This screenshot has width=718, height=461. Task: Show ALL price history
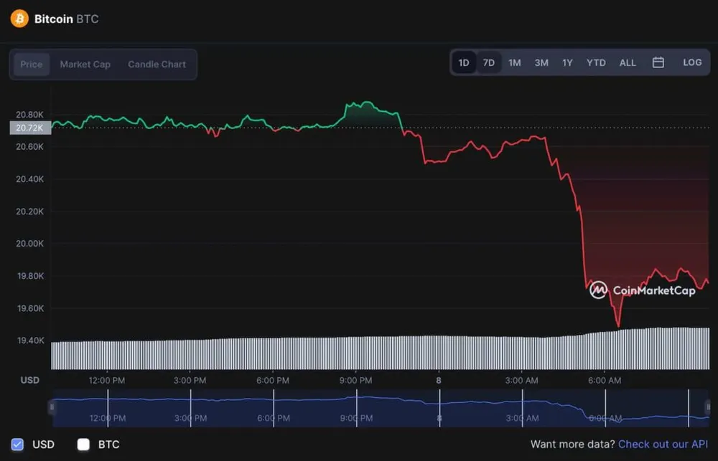coord(628,62)
